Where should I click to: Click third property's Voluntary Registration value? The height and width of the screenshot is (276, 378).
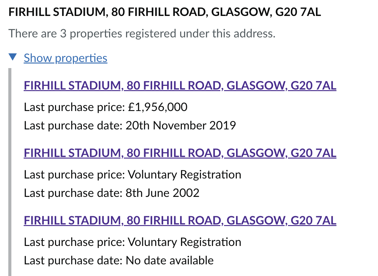pyautogui.click(x=184, y=242)
